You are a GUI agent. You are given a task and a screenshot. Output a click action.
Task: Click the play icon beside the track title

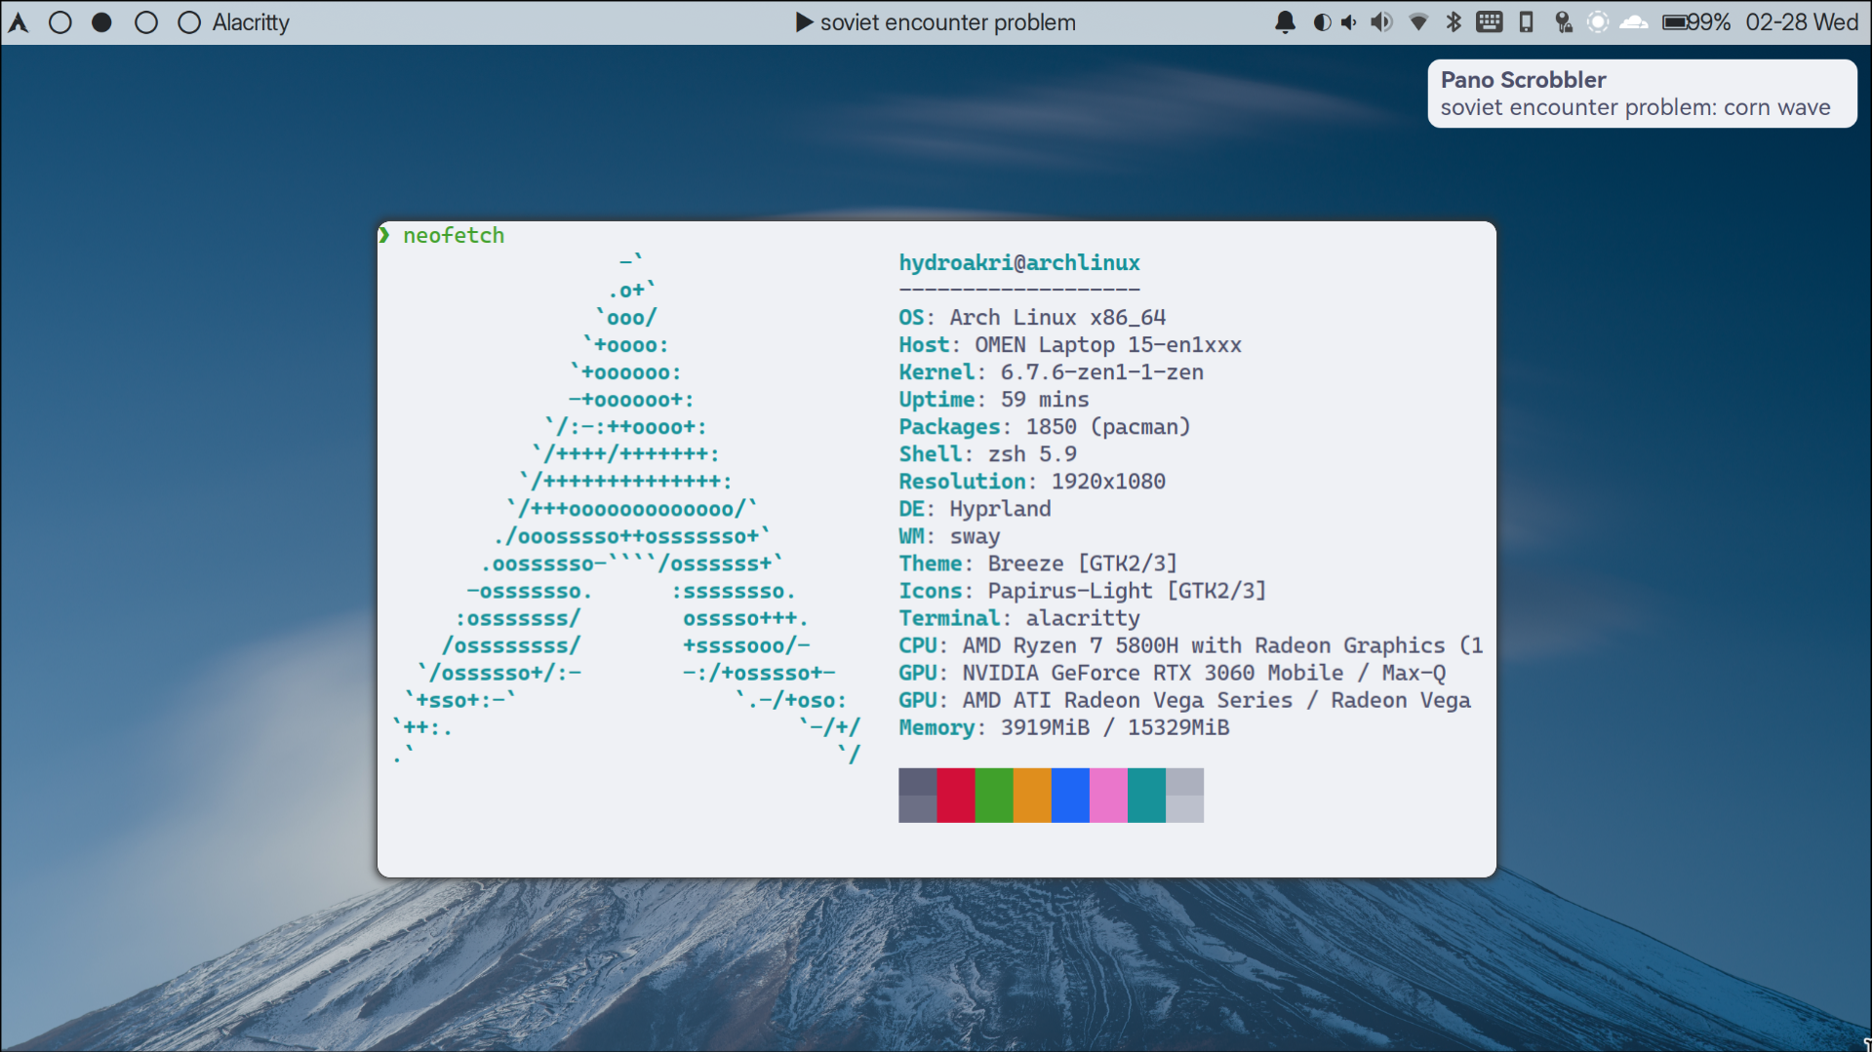point(804,22)
